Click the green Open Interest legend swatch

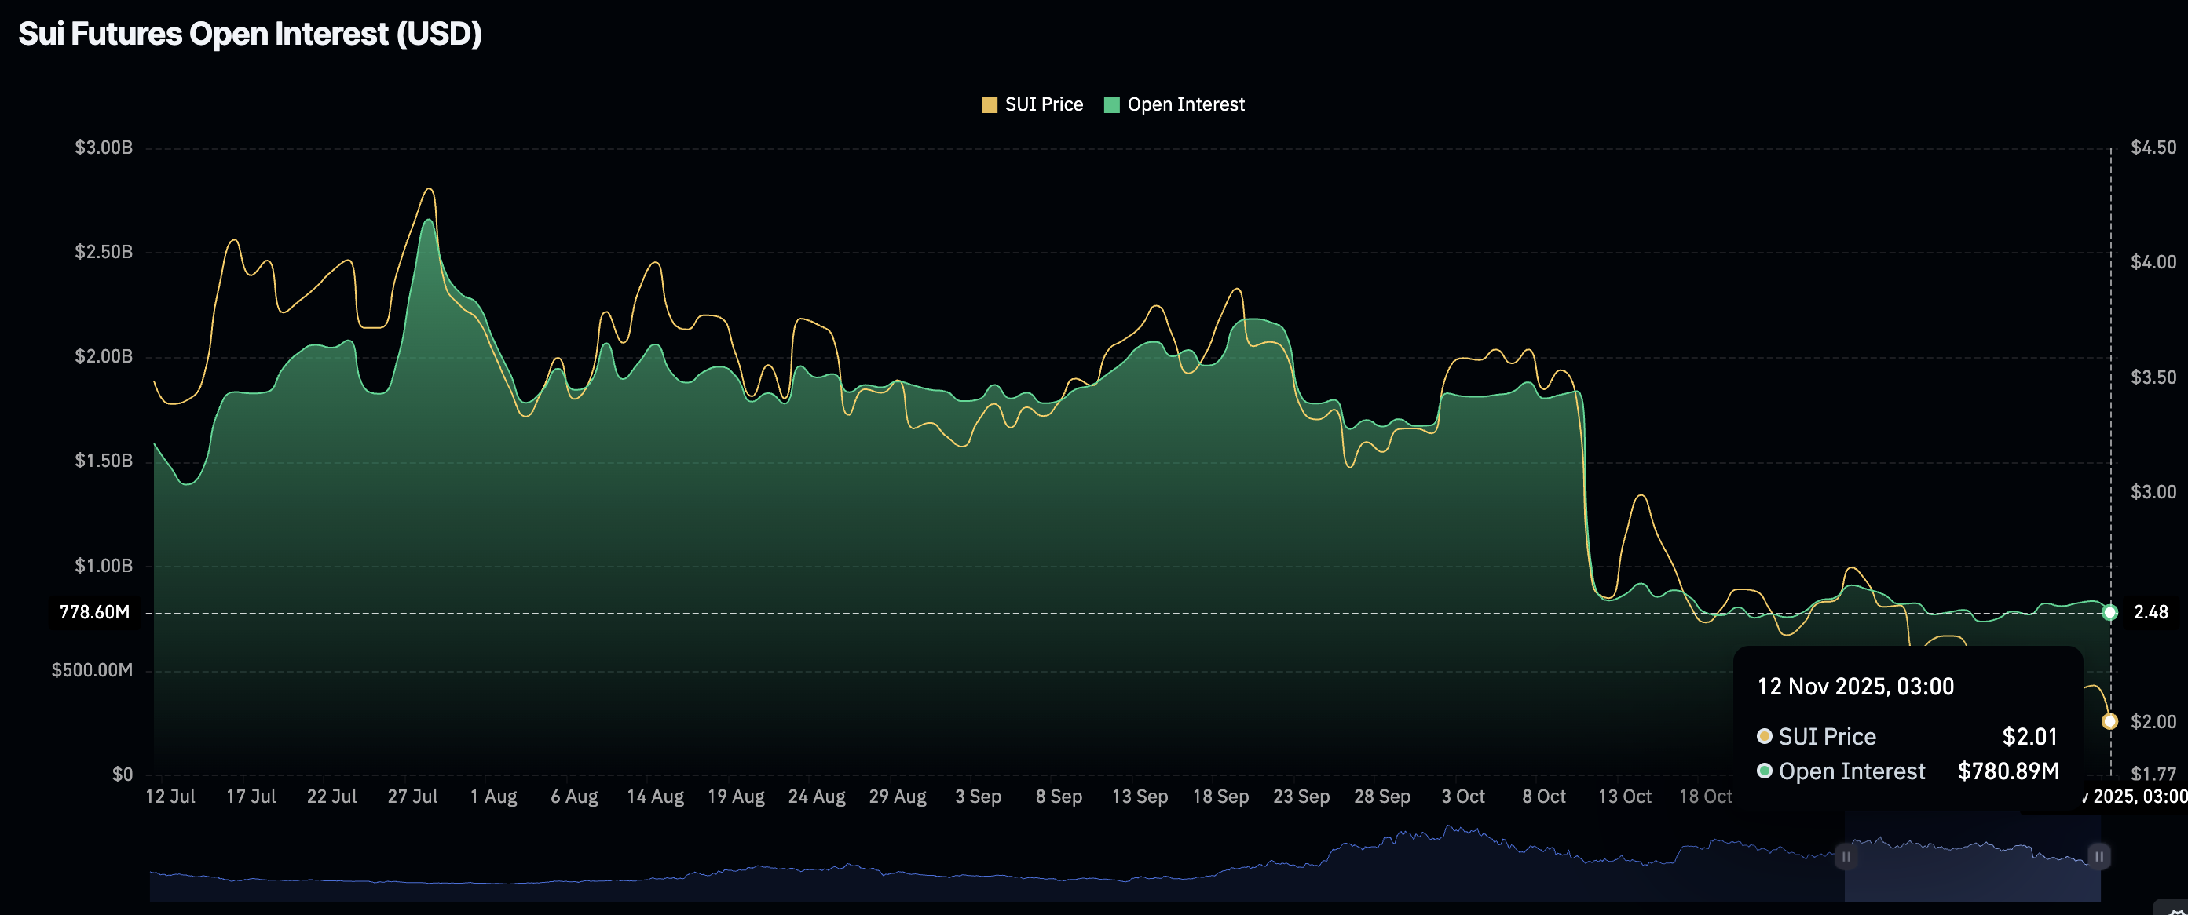tap(1111, 105)
